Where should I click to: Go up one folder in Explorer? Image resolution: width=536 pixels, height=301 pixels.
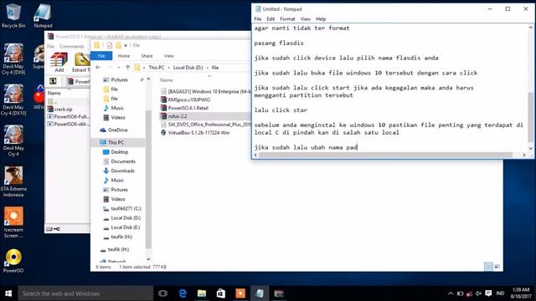click(127, 68)
